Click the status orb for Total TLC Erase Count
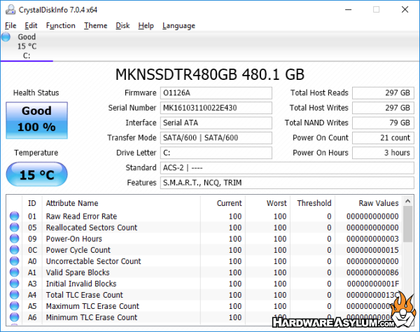Viewport: 420px width, 332px height. click(x=14, y=295)
